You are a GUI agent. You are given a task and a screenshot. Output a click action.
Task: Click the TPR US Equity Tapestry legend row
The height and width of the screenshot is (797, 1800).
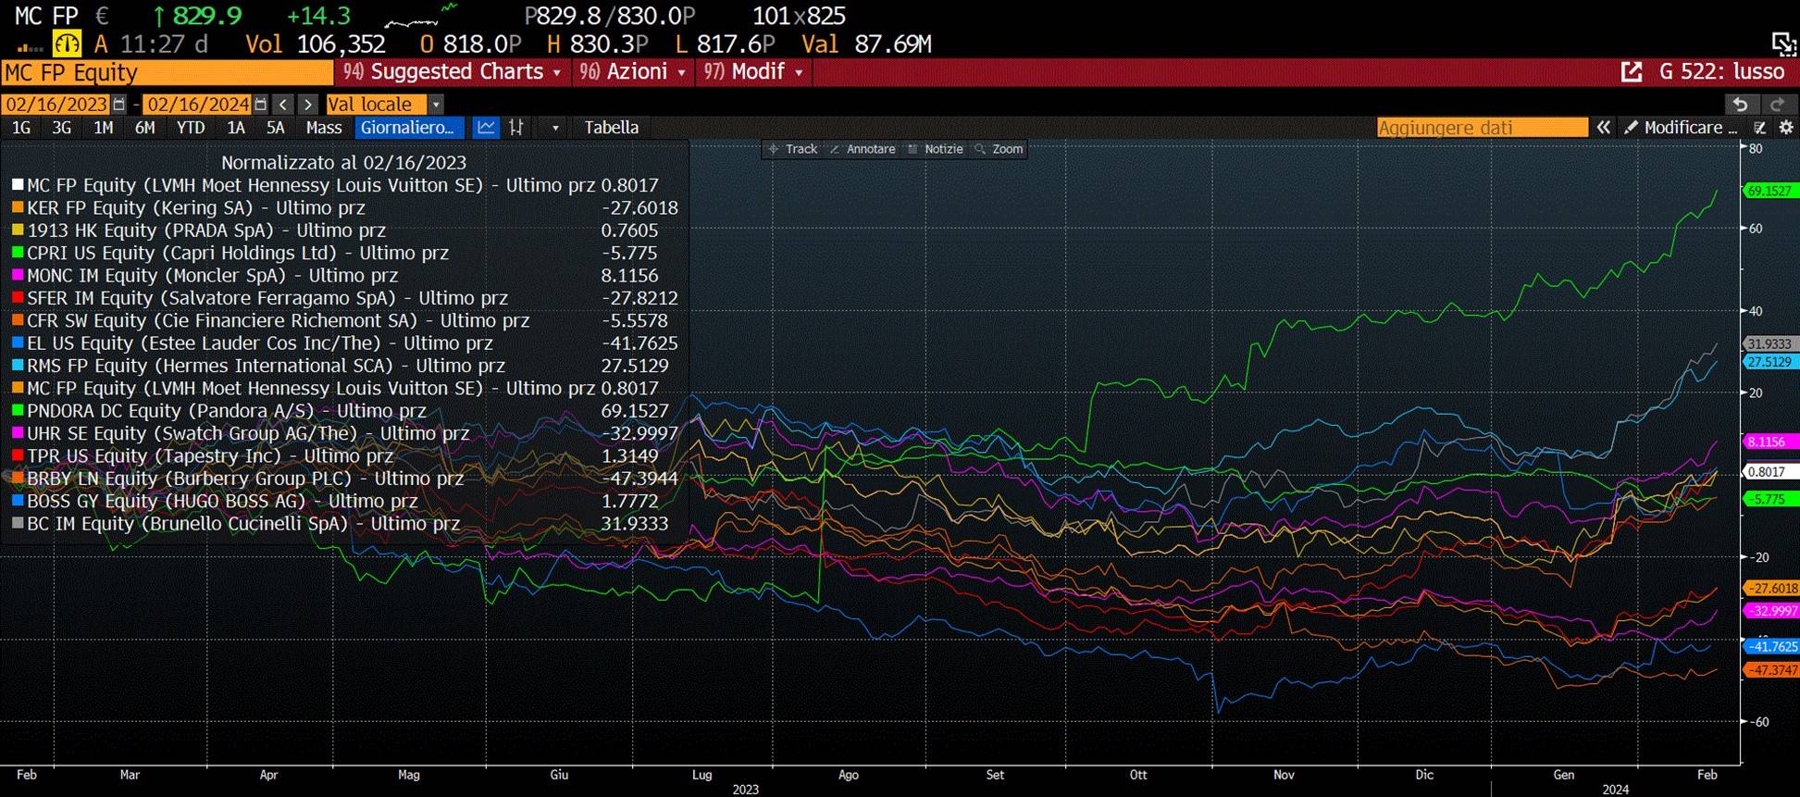[345, 455]
